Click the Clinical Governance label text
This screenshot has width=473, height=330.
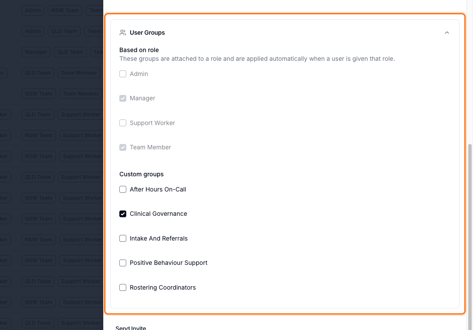point(158,214)
